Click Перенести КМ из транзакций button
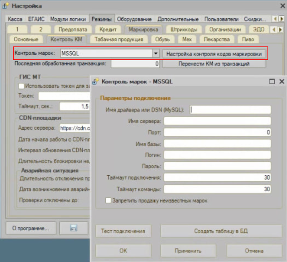The width and height of the screenshot is (287, 262). point(214,64)
